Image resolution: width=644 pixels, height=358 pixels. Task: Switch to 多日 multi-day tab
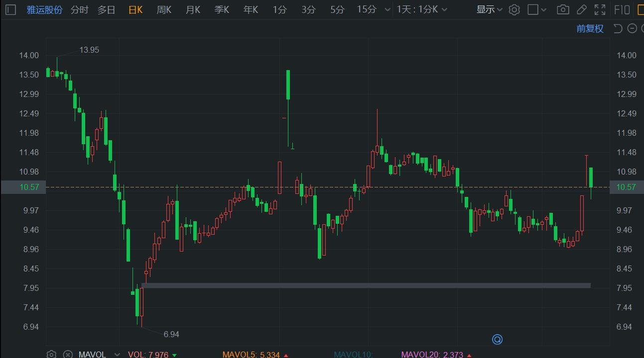(x=106, y=9)
